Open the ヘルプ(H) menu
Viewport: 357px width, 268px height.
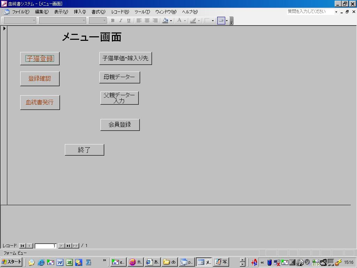tap(190, 12)
